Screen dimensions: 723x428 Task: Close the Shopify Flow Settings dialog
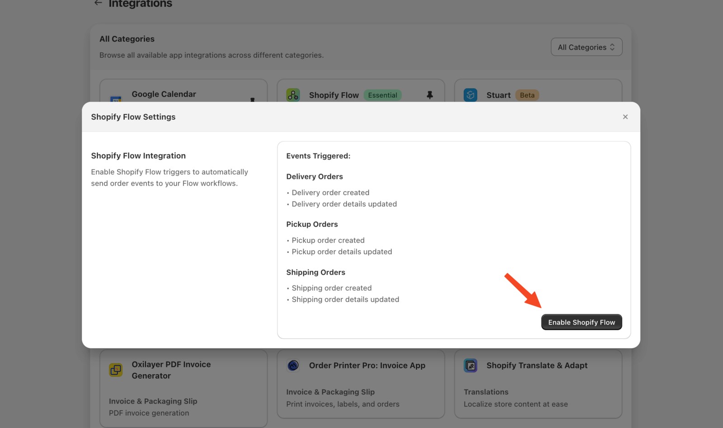click(625, 117)
